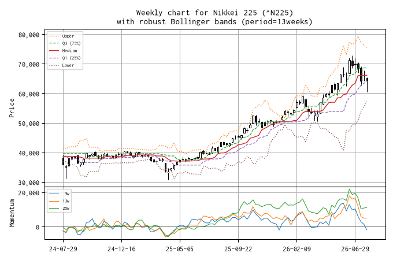Click the brown dotted Lower legend line sample
Viewport: 393px width, 260px height.
pos(54,65)
